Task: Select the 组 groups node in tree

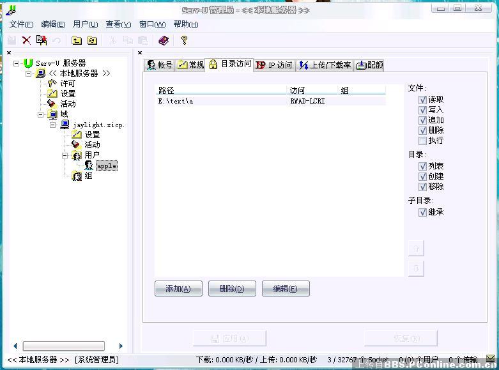Action: click(x=88, y=176)
